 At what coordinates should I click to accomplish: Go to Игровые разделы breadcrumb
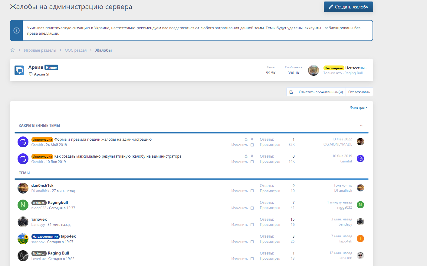click(40, 50)
